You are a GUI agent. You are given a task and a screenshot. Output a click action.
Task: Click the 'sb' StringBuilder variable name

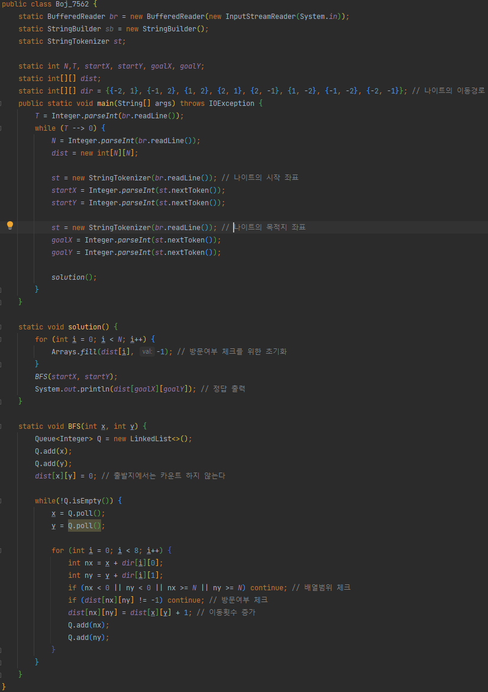point(109,29)
